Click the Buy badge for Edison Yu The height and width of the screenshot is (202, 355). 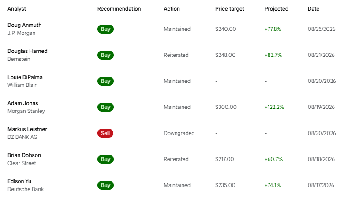pyautogui.click(x=105, y=185)
